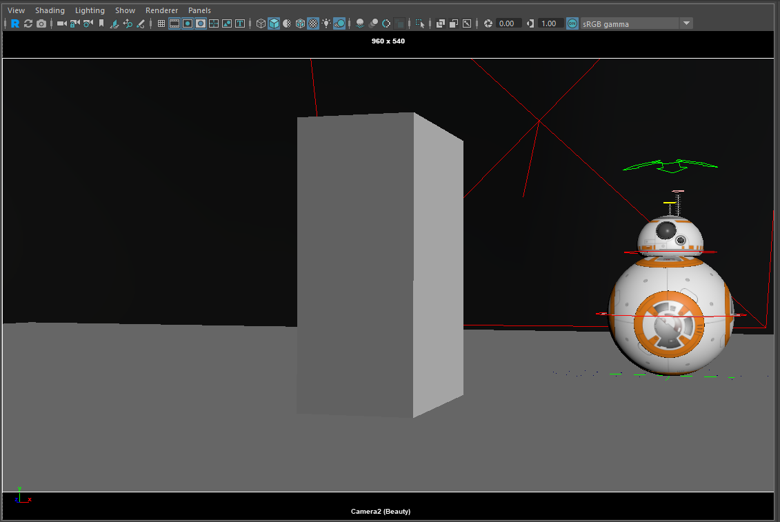Open the Renderer menu

click(x=161, y=10)
